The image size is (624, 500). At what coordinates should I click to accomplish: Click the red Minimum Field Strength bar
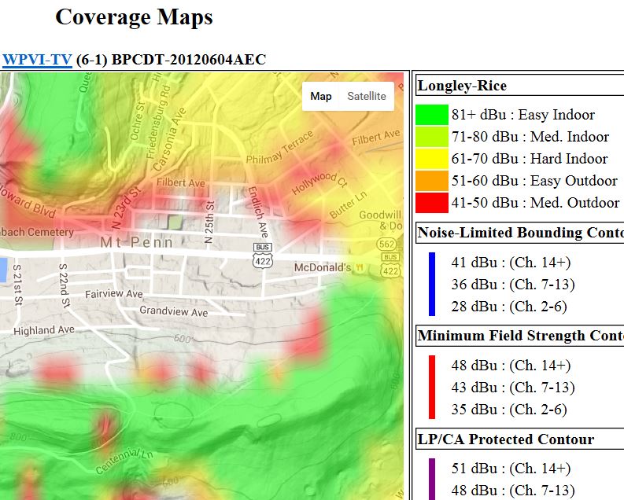point(432,387)
